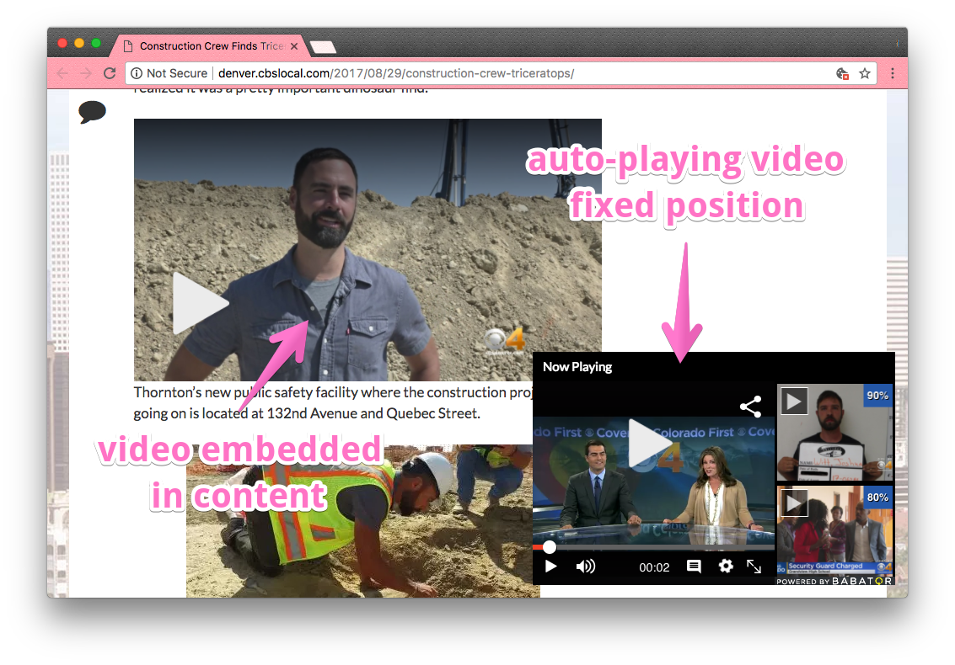Open site info via Not Secure icon

point(137,73)
